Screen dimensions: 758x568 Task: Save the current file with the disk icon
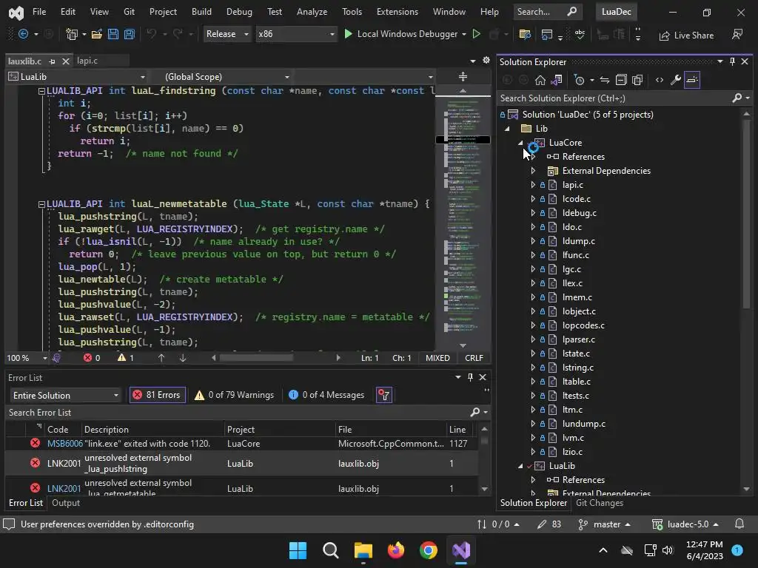113,34
